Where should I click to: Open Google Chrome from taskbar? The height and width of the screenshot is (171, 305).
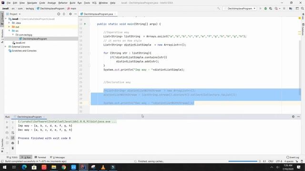[x=63, y=167]
